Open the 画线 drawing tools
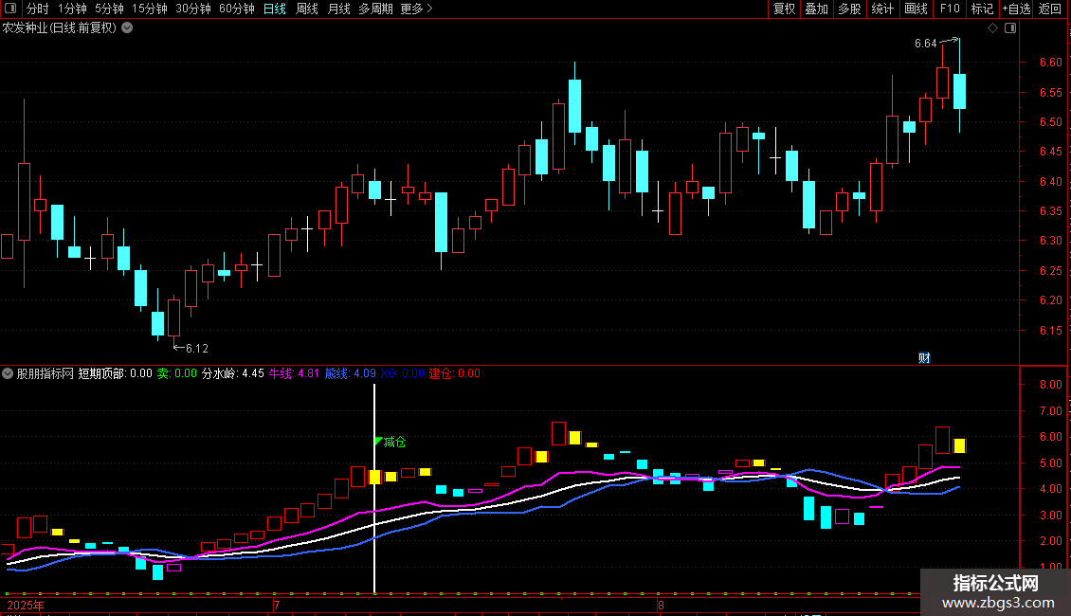This screenshot has width=1071, height=616. [x=916, y=9]
